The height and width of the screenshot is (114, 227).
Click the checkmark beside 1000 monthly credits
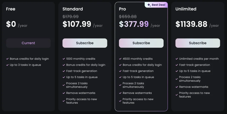tap(64, 59)
